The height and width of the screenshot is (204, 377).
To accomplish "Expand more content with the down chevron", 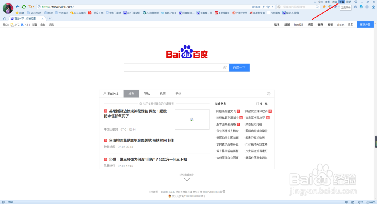I will click(187, 180).
